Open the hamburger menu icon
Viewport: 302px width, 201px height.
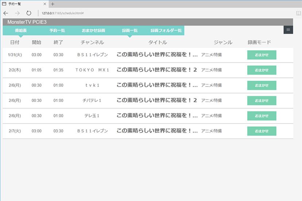click(x=288, y=29)
